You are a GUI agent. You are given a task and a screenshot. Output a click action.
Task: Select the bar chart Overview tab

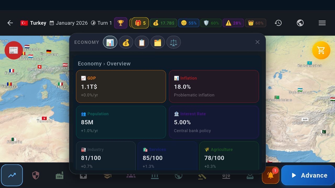coord(110,42)
